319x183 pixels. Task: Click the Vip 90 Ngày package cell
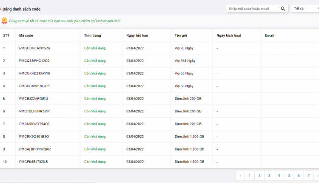click(x=184, y=48)
